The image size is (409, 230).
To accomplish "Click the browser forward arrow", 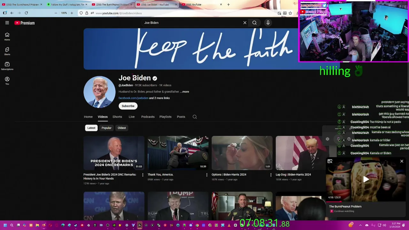I will coord(19,13).
